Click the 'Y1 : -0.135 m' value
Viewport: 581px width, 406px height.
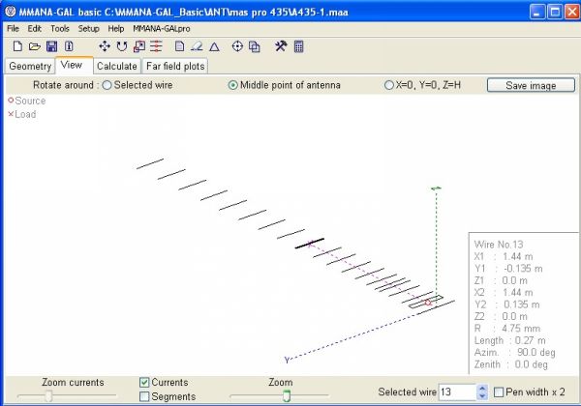pos(508,269)
